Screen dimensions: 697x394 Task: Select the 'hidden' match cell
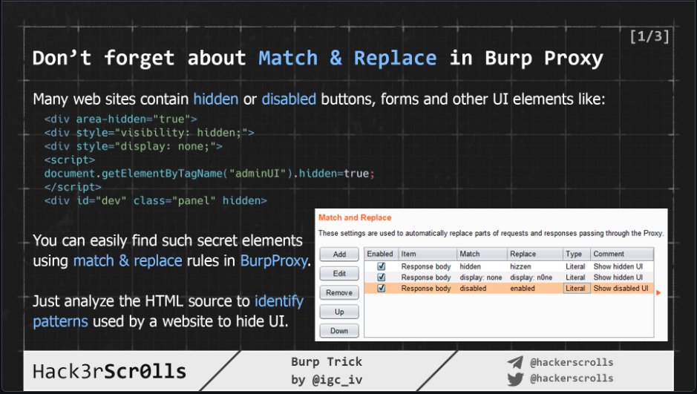[x=471, y=266]
